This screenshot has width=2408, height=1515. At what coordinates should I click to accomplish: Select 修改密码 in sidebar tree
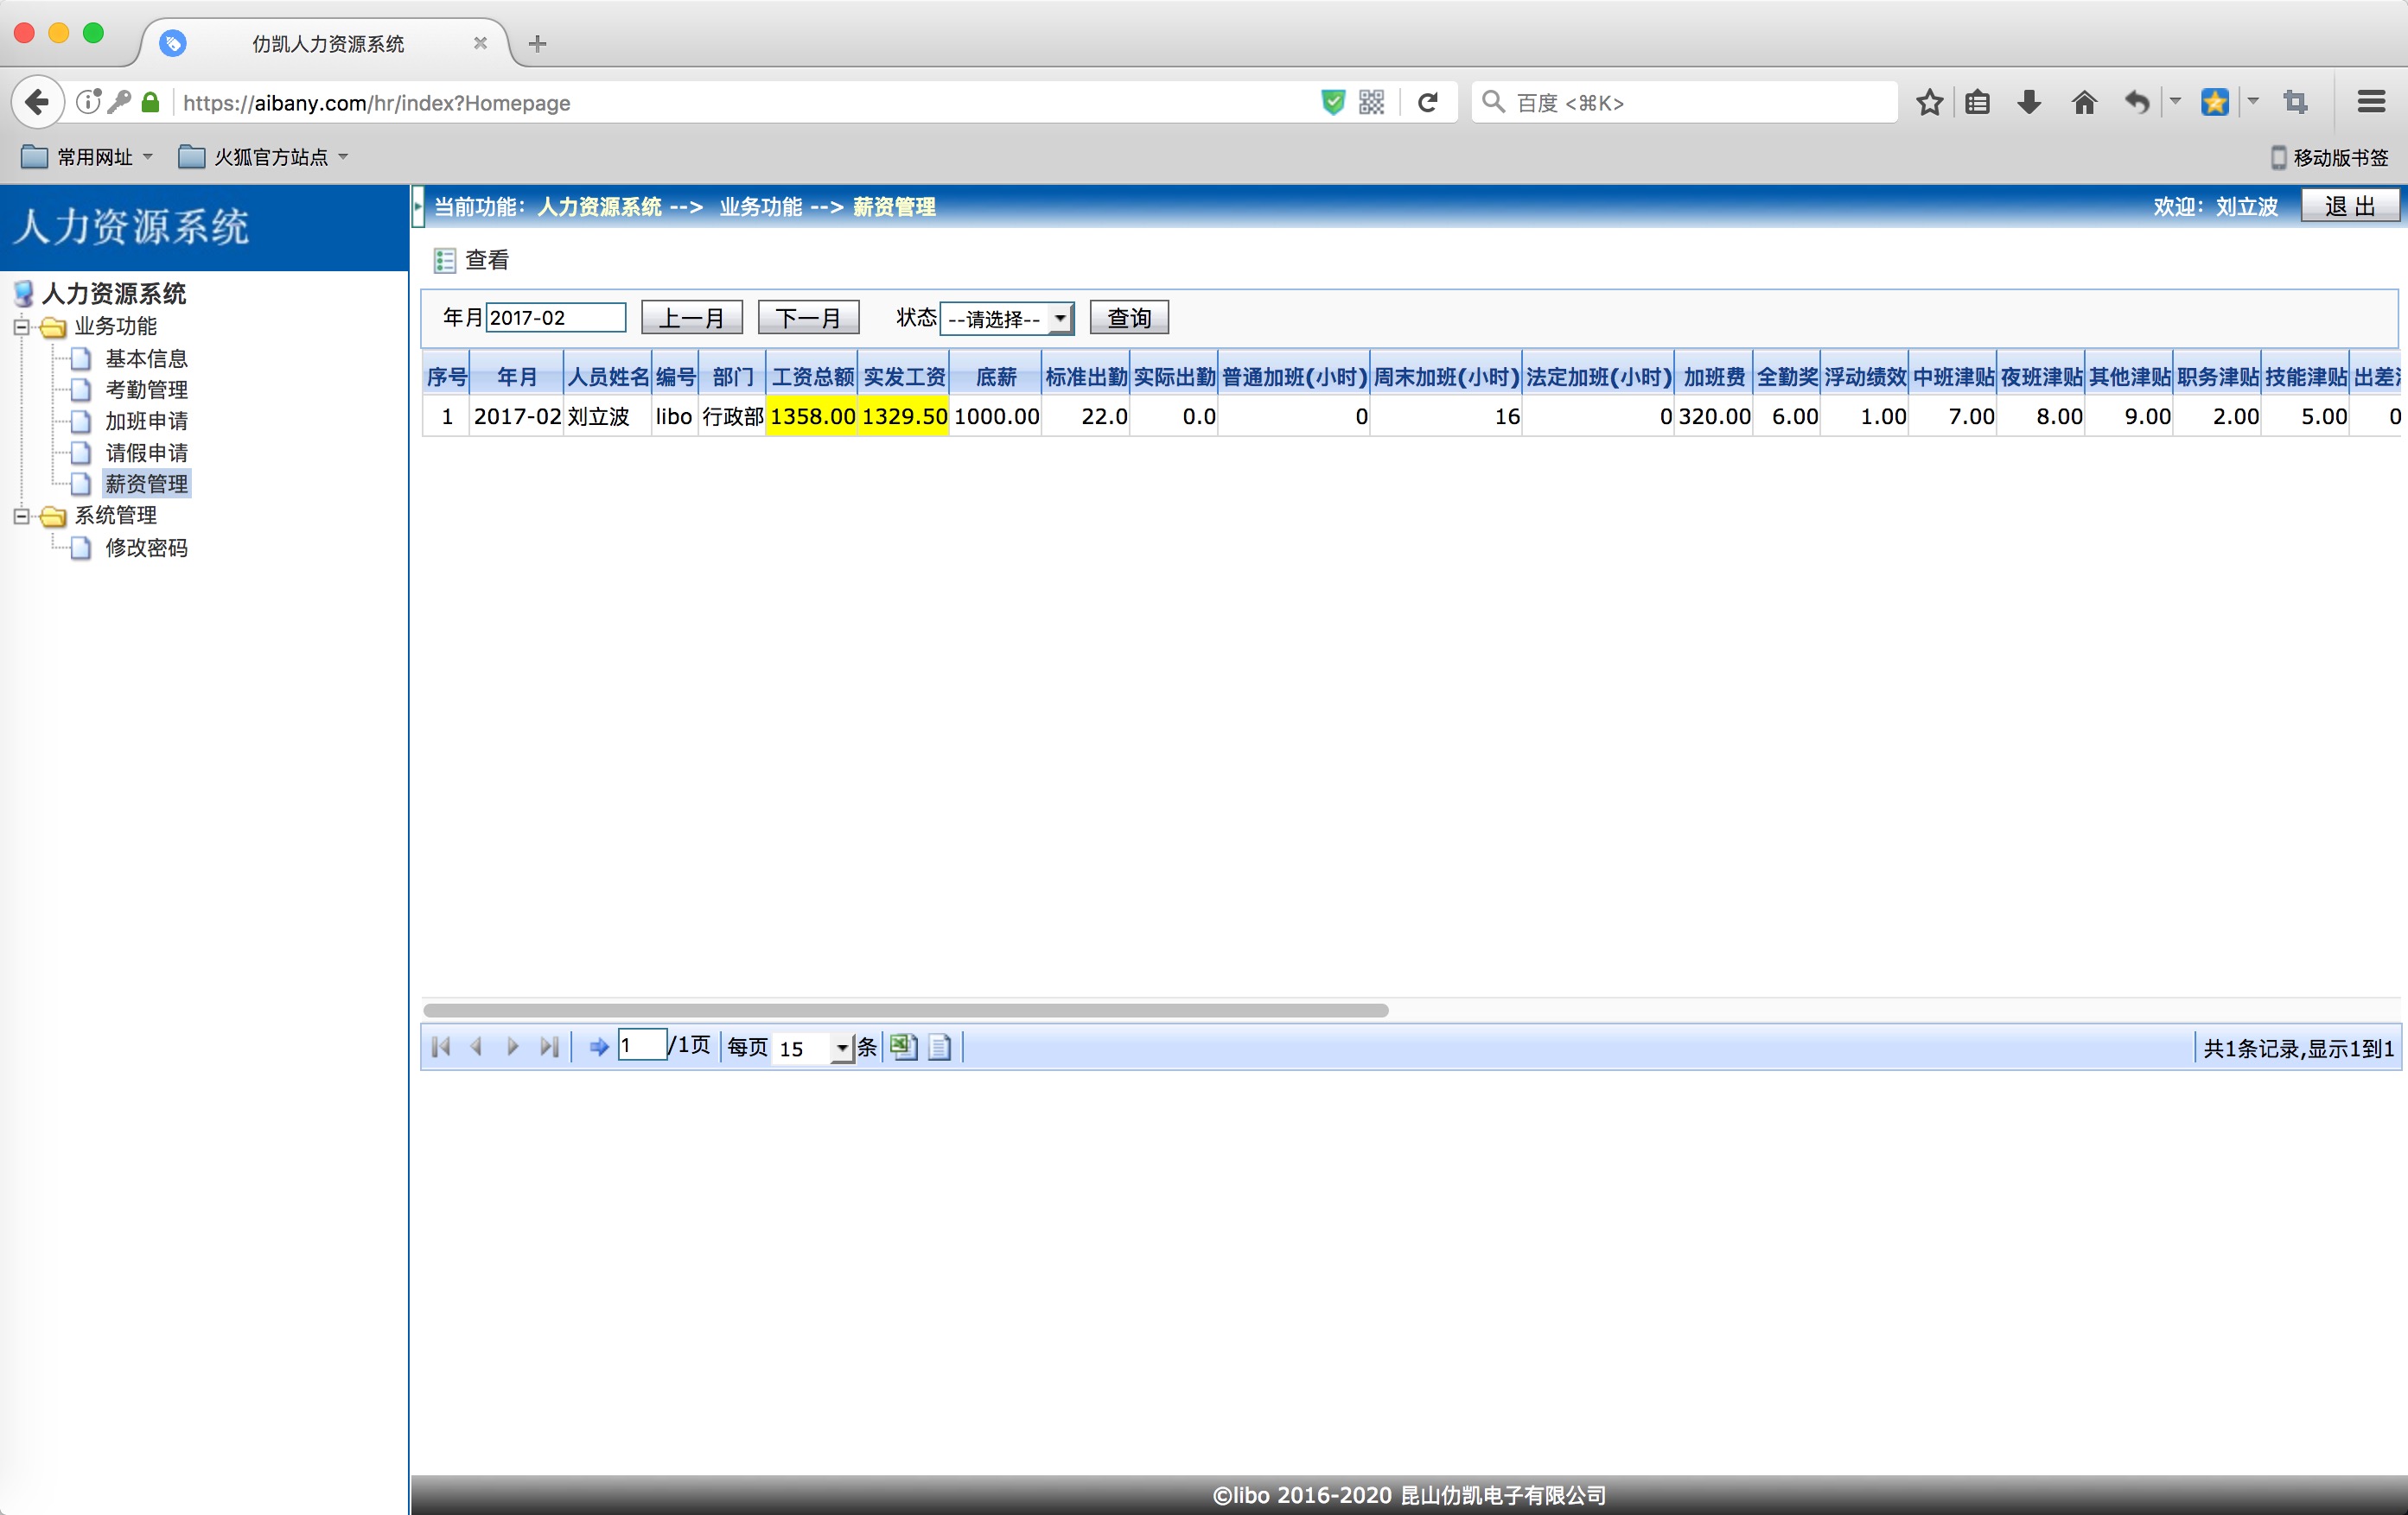tap(146, 548)
